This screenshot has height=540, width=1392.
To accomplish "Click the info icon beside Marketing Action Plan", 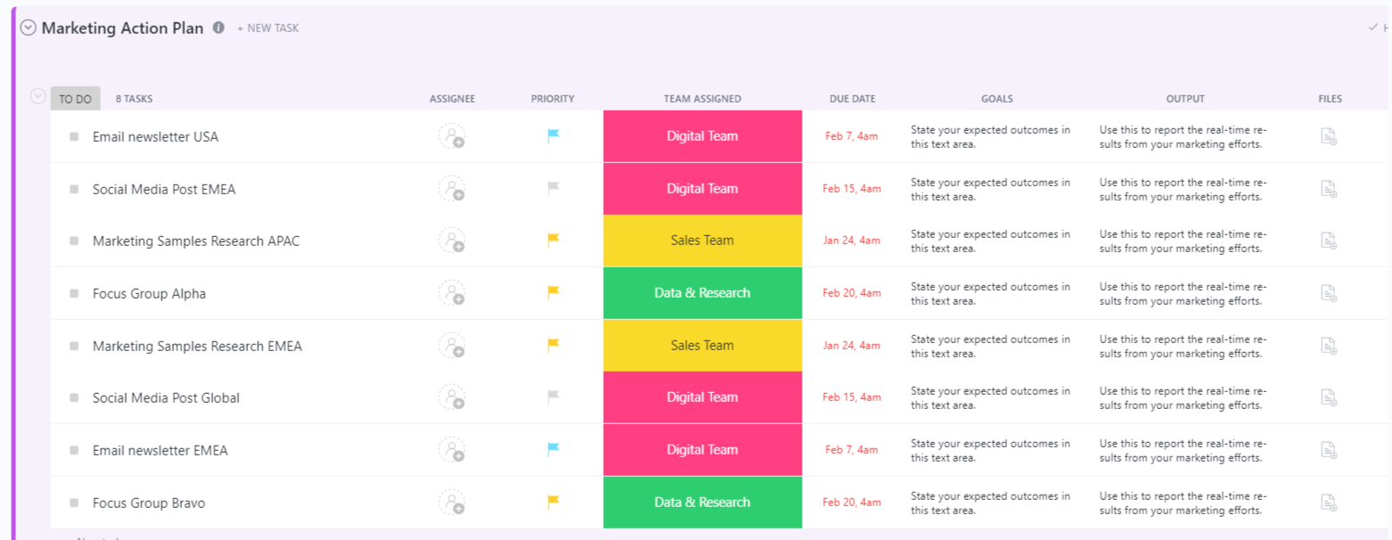I will tap(218, 28).
